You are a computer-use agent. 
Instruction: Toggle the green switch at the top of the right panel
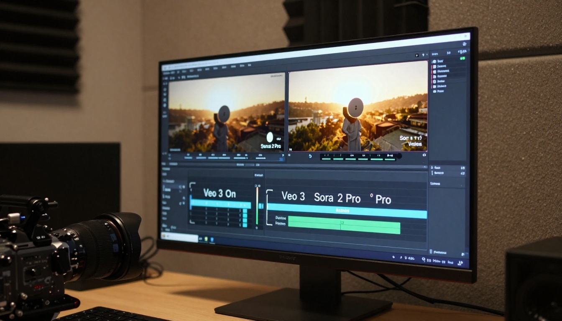point(462,59)
